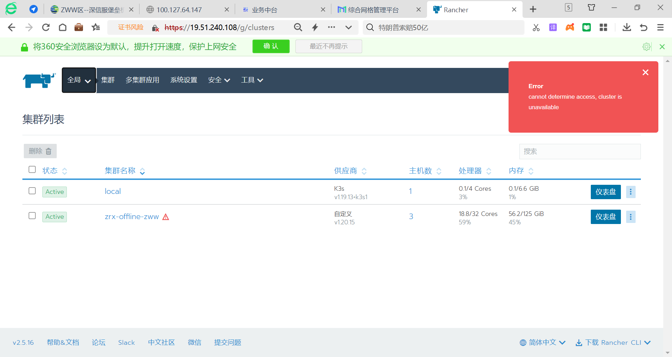Click the warning triangle beside zrx-offline-zww
This screenshot has height=357, width=672.
tap(166, 217)
